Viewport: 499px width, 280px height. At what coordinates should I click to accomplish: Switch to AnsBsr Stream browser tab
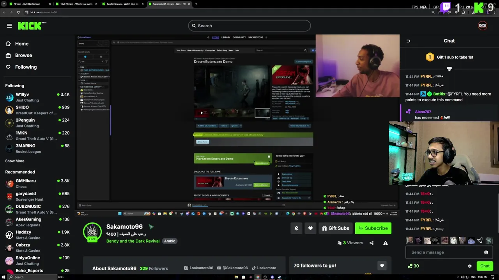(x=122, y=4)
